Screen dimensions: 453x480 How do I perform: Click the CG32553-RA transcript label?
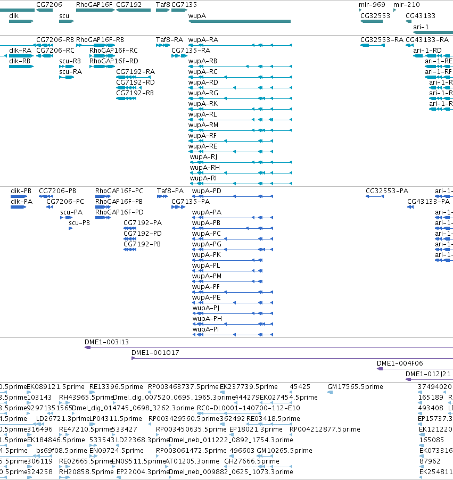tap(382, 40)
